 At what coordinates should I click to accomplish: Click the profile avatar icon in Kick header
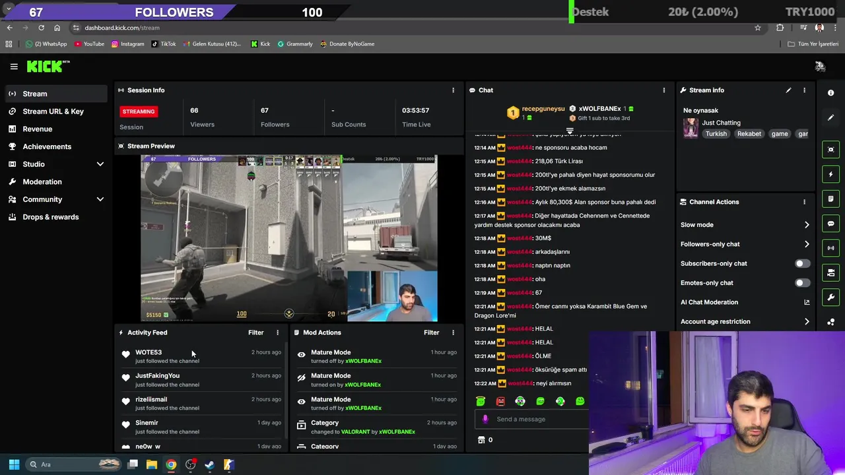click(820, 67)
